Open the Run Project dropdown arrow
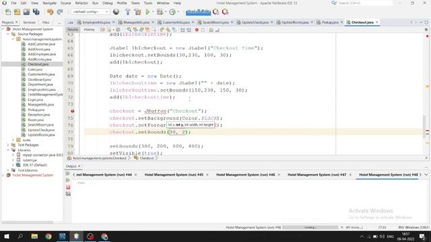The height and width of the screenshot is (242, 431). [x=153, y=12]
